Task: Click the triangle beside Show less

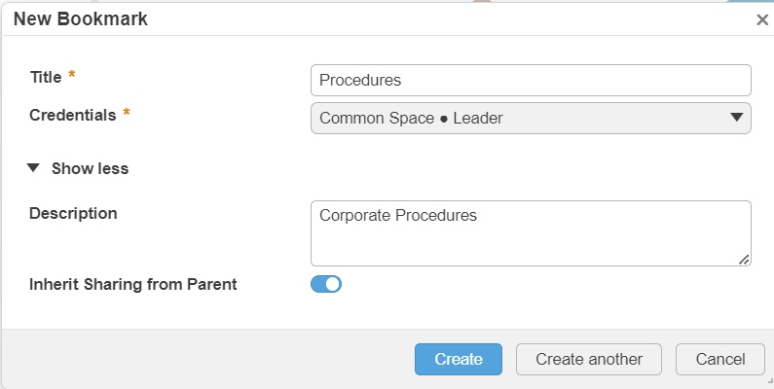Action: 34,168
